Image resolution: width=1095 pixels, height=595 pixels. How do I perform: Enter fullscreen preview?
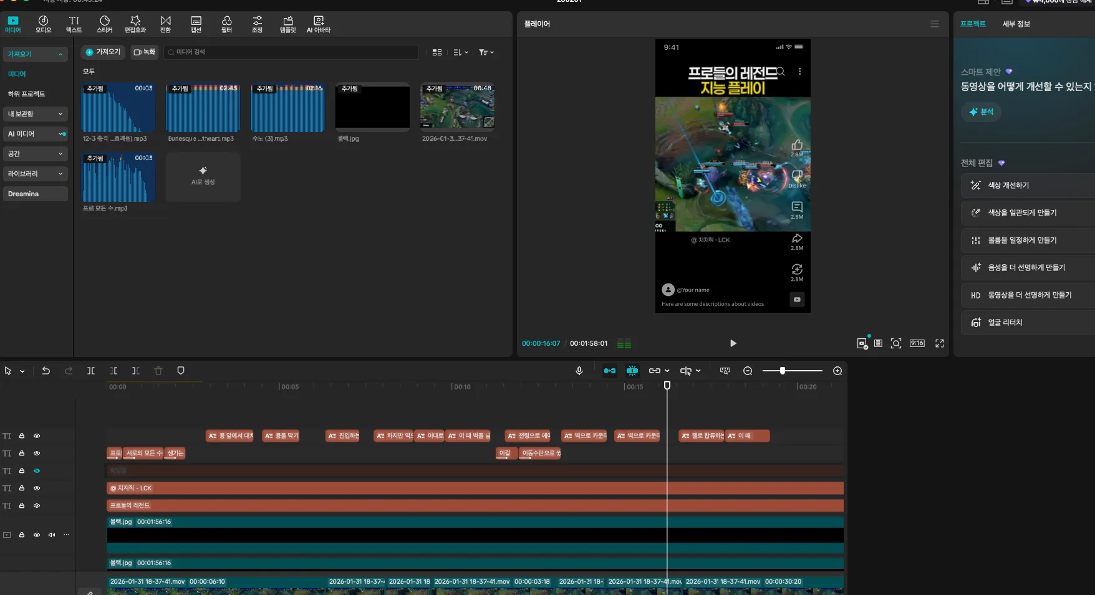940,343
